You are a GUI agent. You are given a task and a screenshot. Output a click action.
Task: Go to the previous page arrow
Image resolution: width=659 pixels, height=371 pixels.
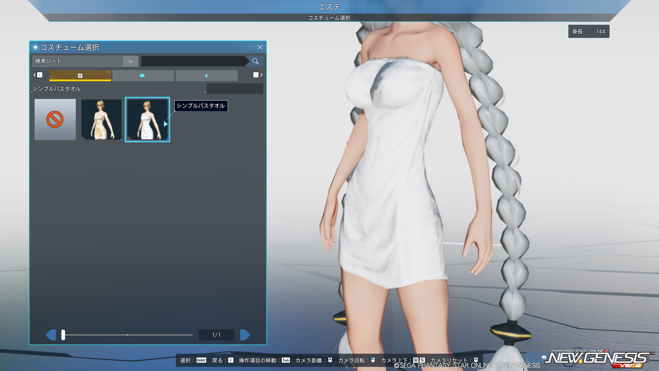(50, 335)
